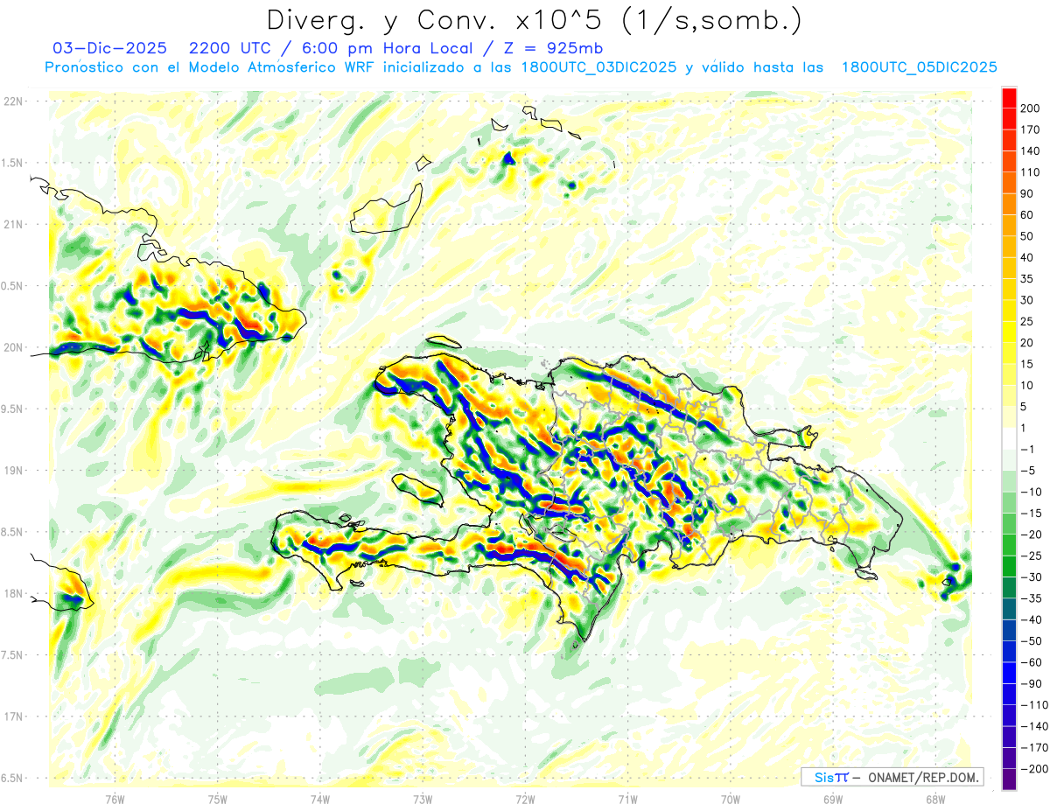Click the '17N' latitude axis label

click(11, 717)
